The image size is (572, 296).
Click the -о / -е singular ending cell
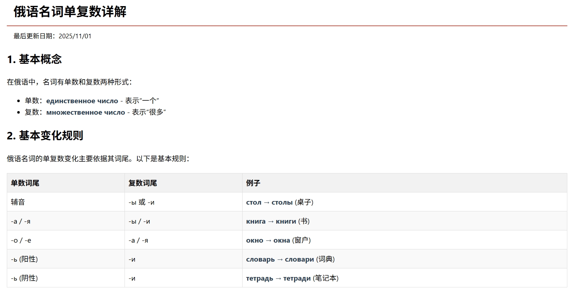click(21, 240)
